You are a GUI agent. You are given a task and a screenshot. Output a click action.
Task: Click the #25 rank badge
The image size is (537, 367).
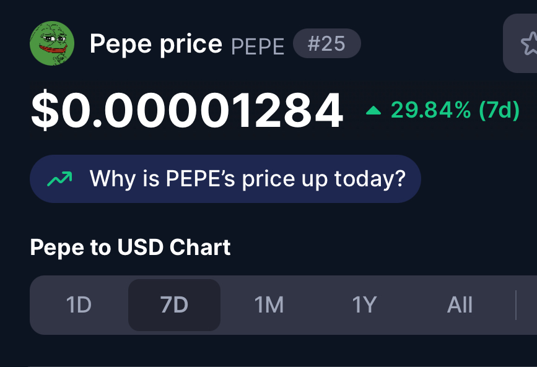[x=326, y=43]
